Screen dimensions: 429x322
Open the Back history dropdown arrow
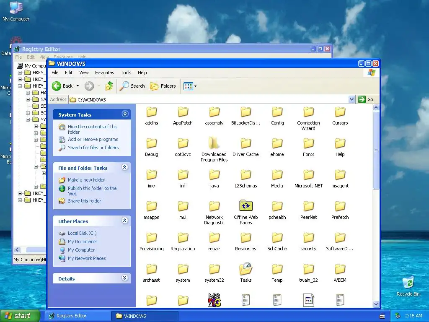[78, 86]
